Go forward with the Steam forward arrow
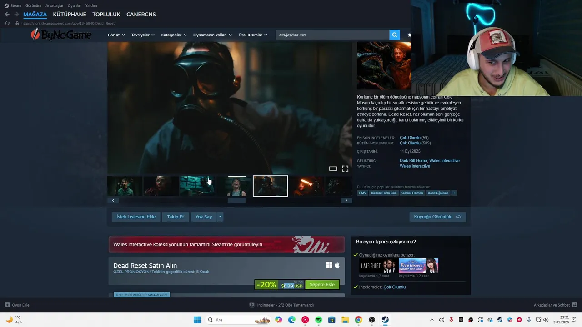The image size is (582, 327). click(16, 15)
